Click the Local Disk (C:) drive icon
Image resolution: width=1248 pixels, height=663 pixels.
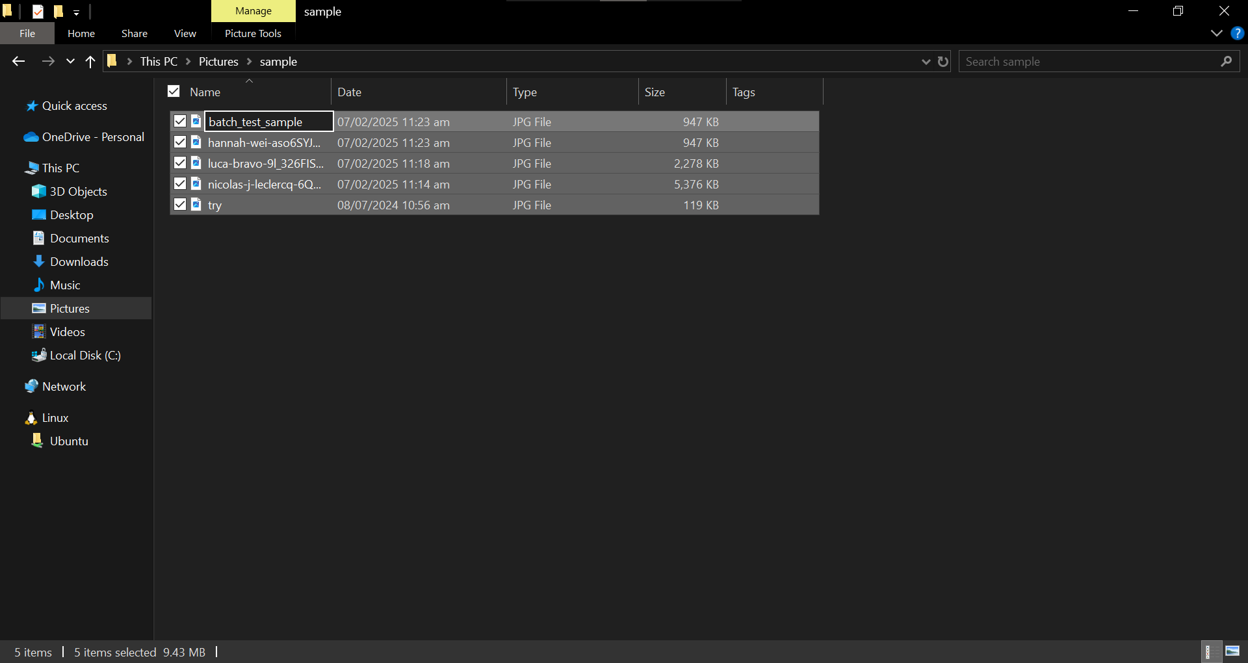39,355
